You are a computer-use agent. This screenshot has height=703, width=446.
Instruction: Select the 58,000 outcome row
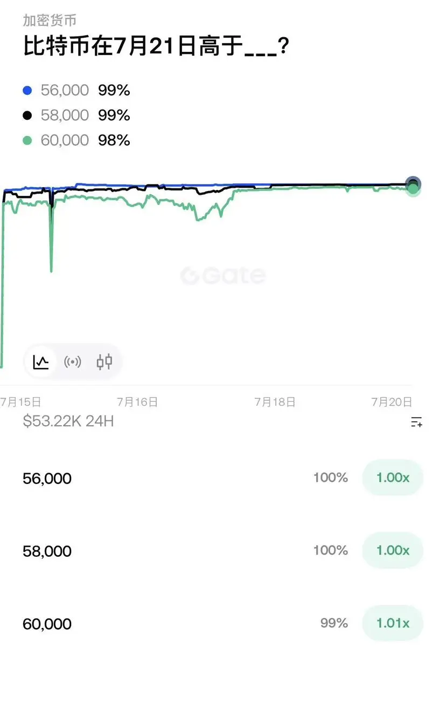(x=223, y=551)
